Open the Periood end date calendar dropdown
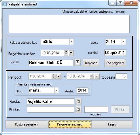The image size is (140, 135). (x=97, y=76)
